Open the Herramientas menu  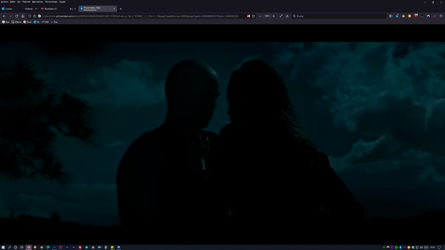click(51, 1)
